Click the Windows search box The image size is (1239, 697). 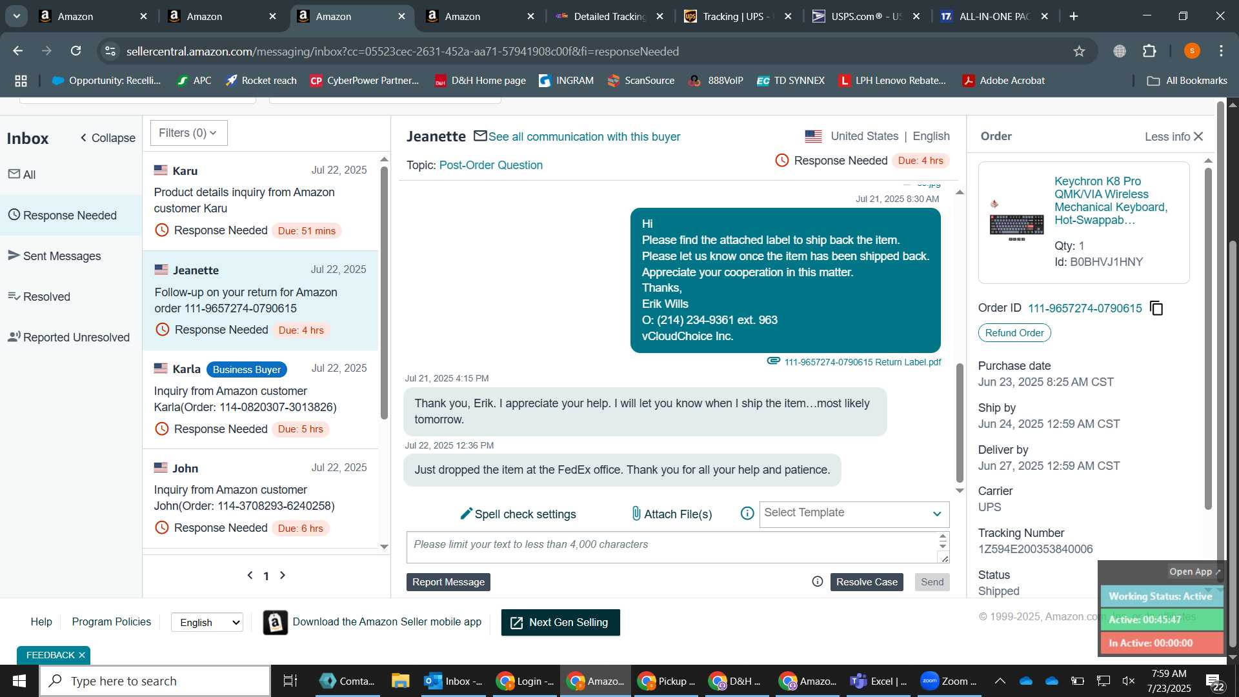pos(155,681)
